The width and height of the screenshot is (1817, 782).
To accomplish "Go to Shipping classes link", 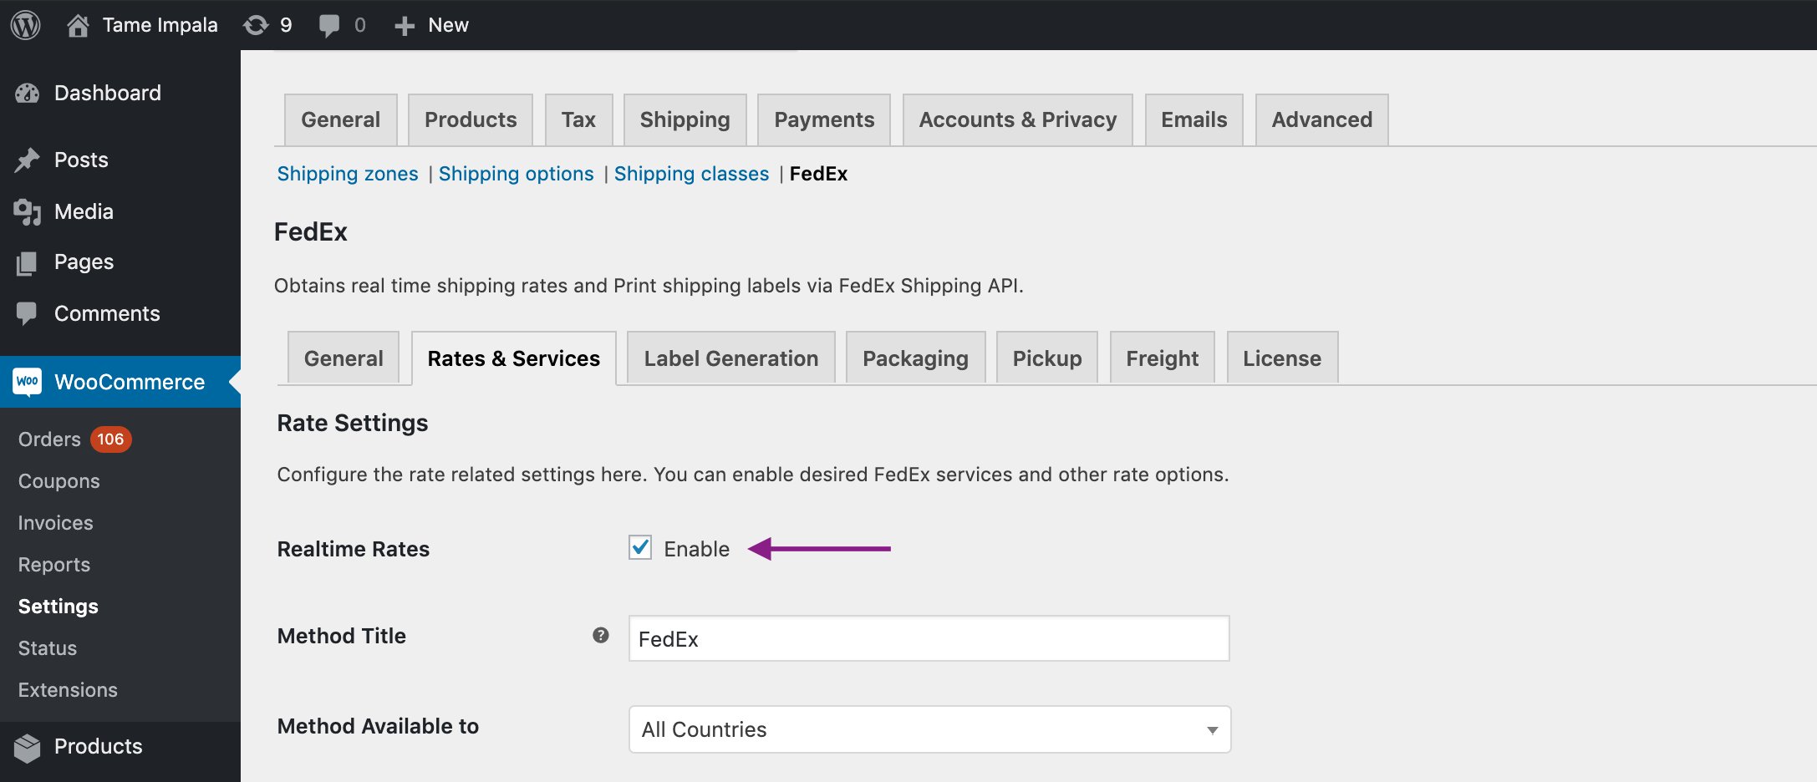I will [691, 174].
